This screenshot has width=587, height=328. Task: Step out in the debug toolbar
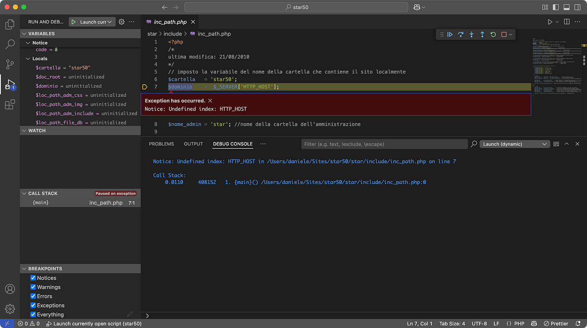coord(482,34)
